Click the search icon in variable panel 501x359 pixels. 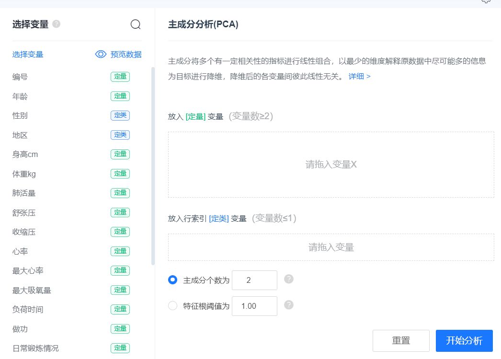136,24
